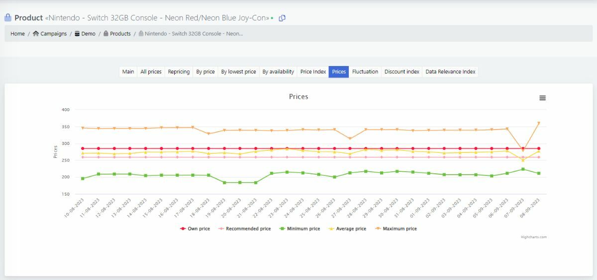Toggle Average price series in legend
This screenshot has width=597, height=280.
(x=347, y=229)
